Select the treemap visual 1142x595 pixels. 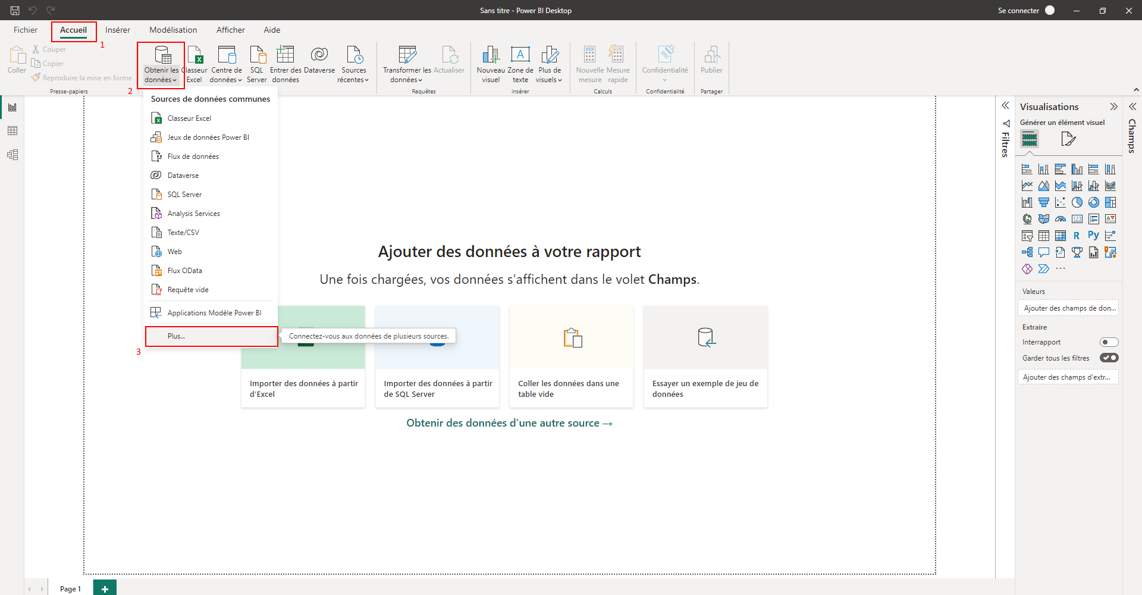pyautogui.click(x=1110, y=203)
